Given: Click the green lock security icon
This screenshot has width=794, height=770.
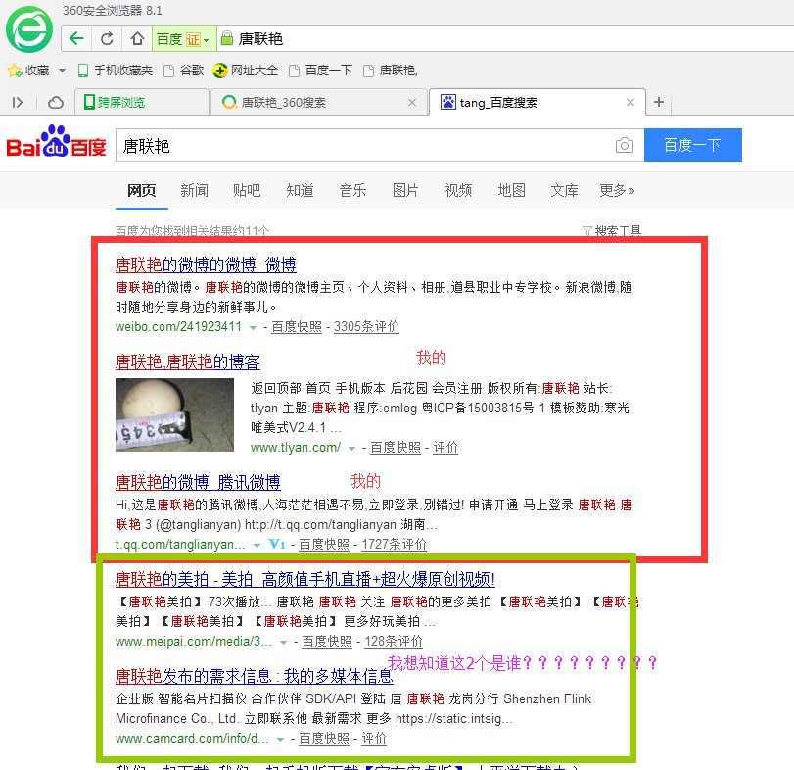Looking at the screenshot, I should [x=227, y=38].
